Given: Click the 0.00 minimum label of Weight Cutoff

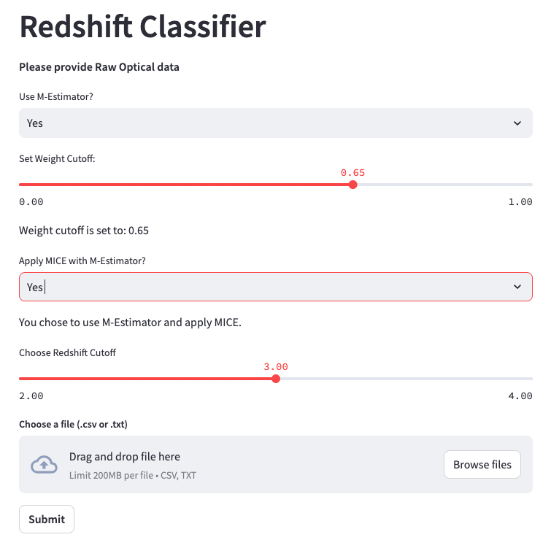Looking at the screenshot, I should coord(31,202).
